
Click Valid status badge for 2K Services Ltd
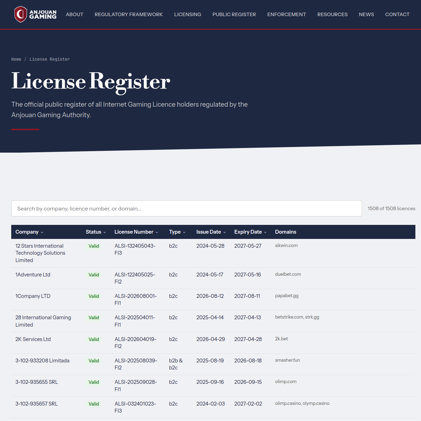coord(94,339)
